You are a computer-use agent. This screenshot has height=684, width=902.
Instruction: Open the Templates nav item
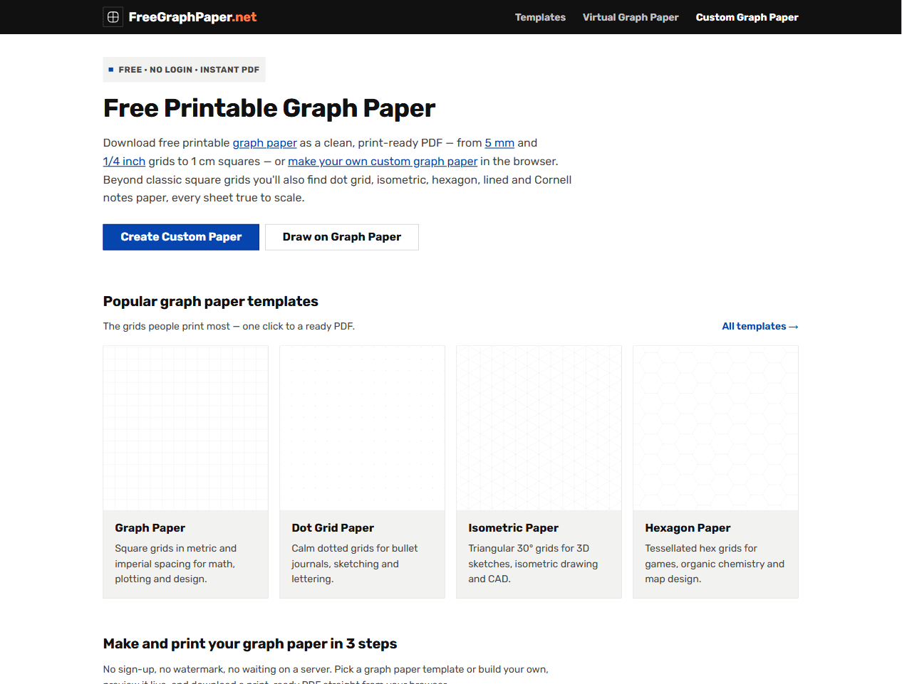click(x=540, y=17)
